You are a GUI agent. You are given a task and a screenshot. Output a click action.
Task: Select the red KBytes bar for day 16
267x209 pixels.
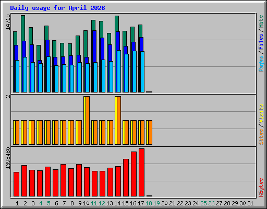[x=133, y=174]
